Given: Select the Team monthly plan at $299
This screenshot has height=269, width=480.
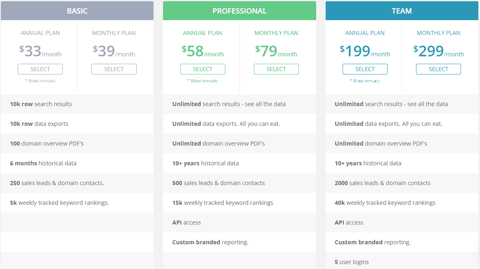Looking at the screenshot, I should (438, 69).
